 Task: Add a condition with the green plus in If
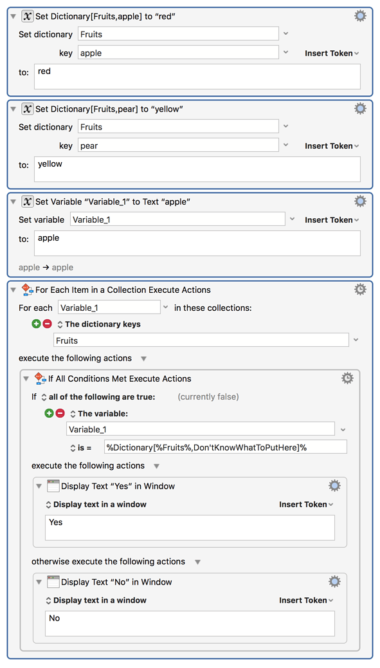tap(50, 413)
